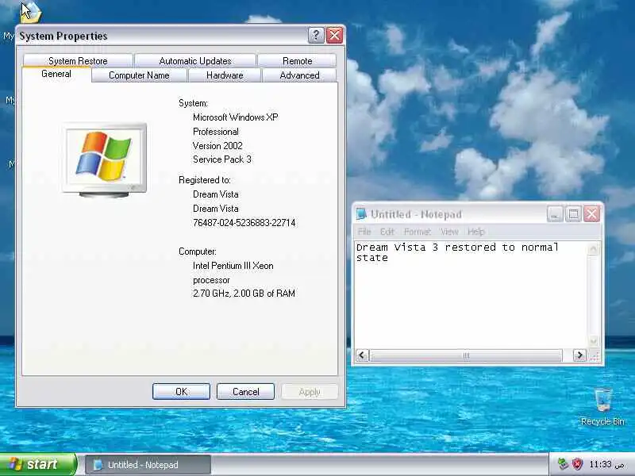Click the greyed-out Apply button
The height and width of the screenshot is (476, 635).
pos(310,391)
